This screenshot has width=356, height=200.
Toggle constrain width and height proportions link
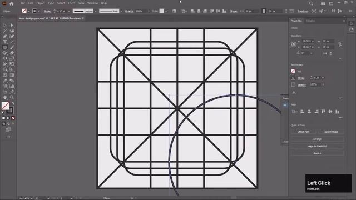point(340,44)
